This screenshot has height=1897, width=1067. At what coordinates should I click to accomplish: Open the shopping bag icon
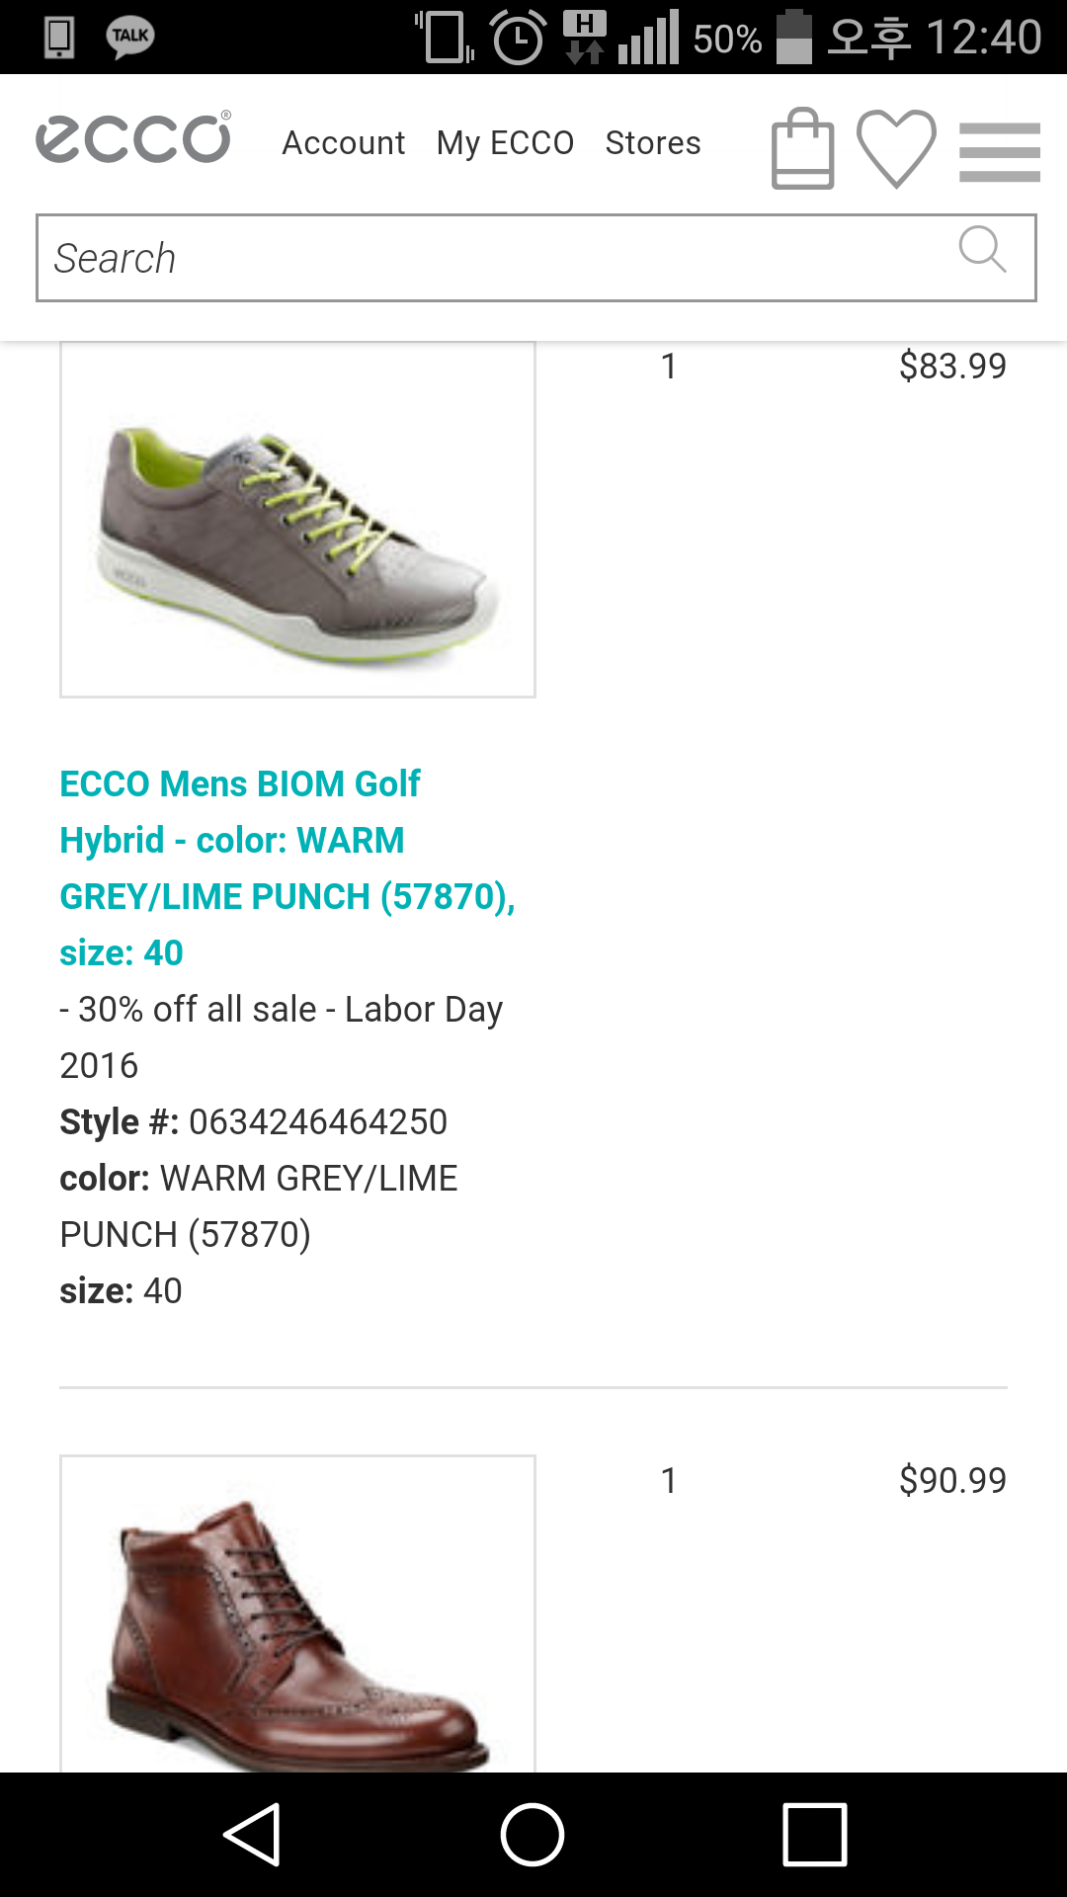802,148
